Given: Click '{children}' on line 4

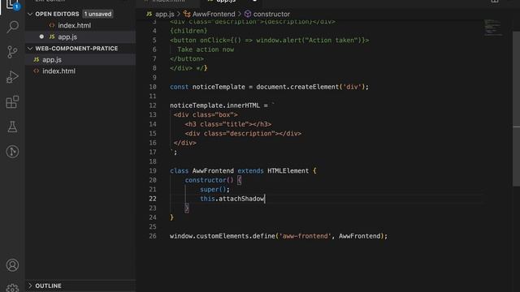Looking at the screenshot, I should pos(188,31).
